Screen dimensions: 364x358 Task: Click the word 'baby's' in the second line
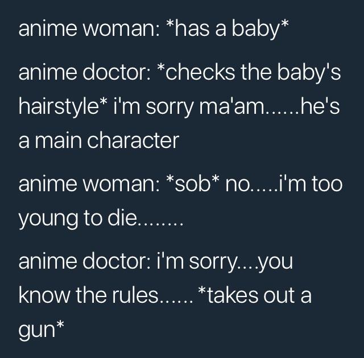309,72
